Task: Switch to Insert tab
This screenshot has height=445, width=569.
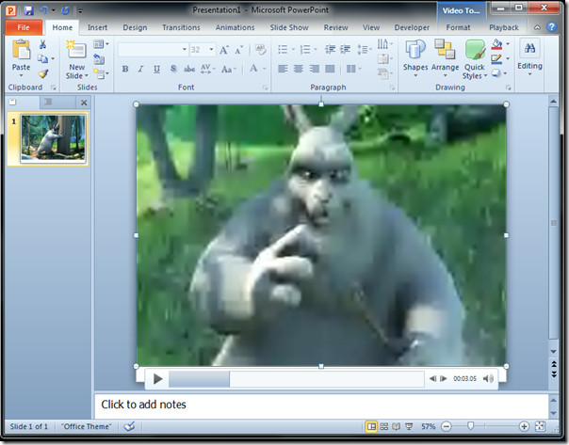Action: [97, 27]
